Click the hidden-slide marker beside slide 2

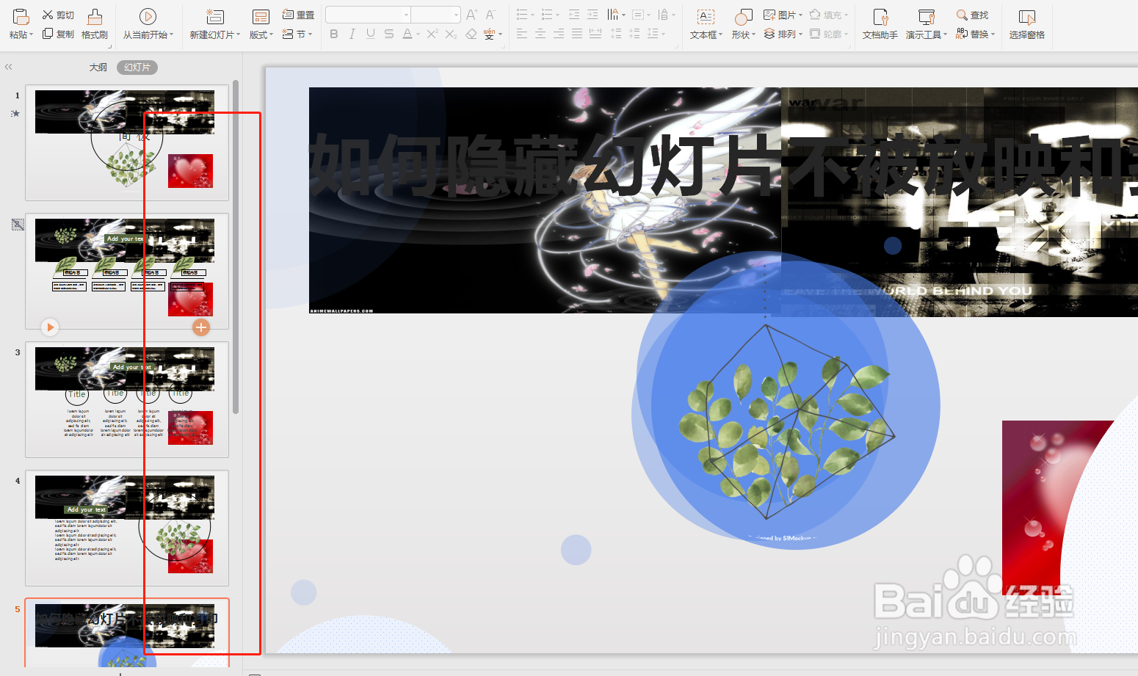click(18, 225)
